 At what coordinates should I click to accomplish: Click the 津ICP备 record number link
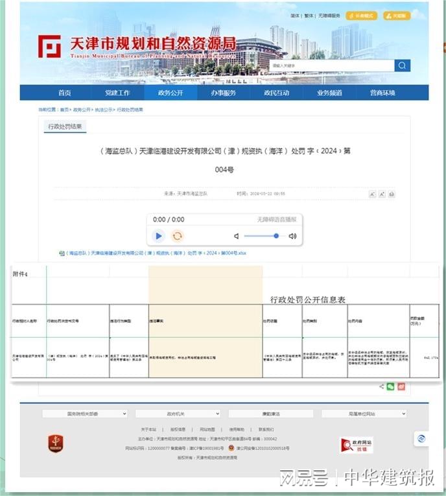(207, 448)
